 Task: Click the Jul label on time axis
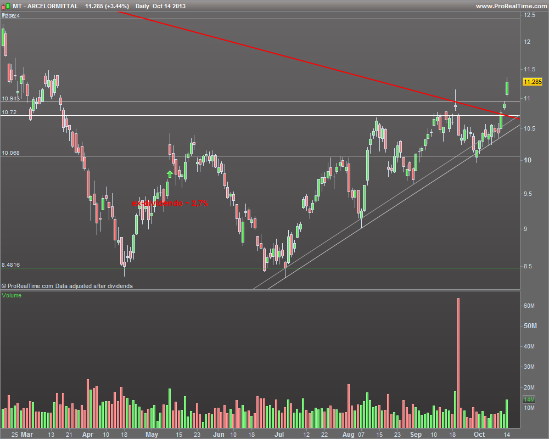point(279,435)
